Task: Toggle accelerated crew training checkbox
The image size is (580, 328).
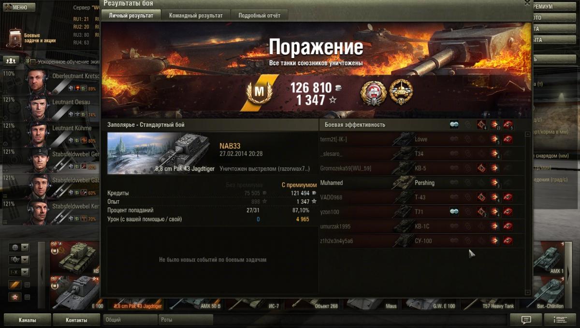Action: [x=33, y=61]
